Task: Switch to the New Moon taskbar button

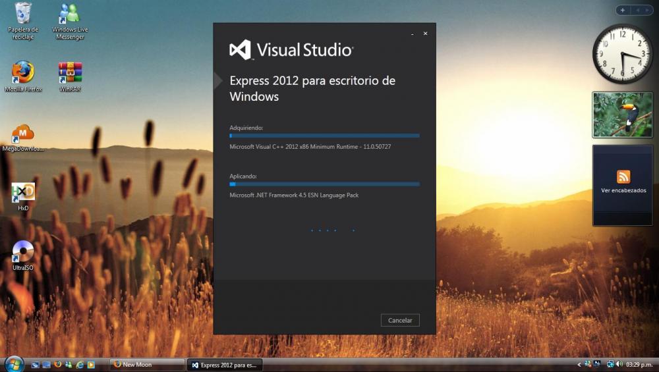Action: coord(147,365)
